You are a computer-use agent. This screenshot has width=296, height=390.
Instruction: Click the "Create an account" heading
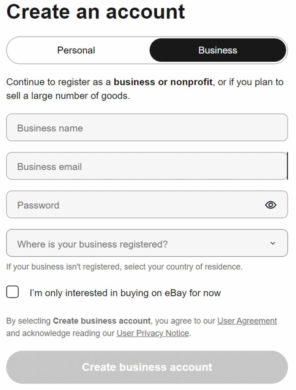pos(96,11)
